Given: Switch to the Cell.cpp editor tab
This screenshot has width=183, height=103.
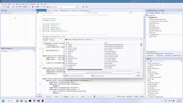Looking at the screenshot, I should tap(55, 10).
